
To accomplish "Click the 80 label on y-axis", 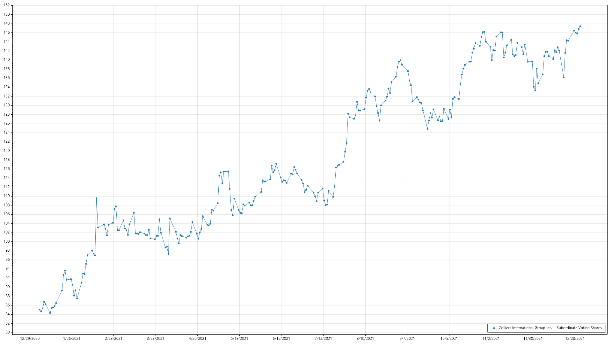I will click(x=8, y=332).
